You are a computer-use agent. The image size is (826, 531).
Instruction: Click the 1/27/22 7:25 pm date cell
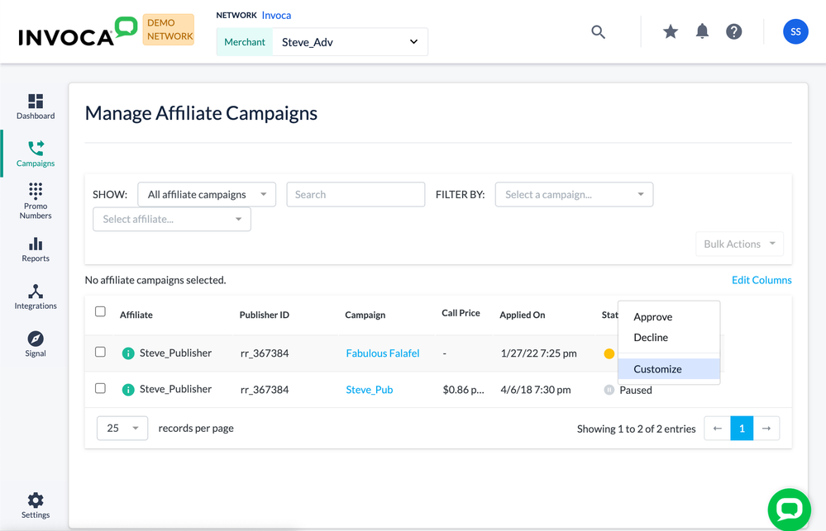pyautogui.click(x=538, y=353)
